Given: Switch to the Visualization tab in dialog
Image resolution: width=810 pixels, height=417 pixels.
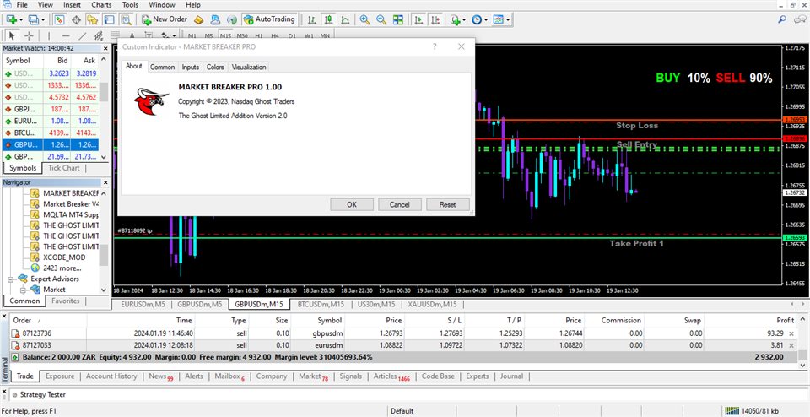Looking at the screenshot, I should pos(249,68).
